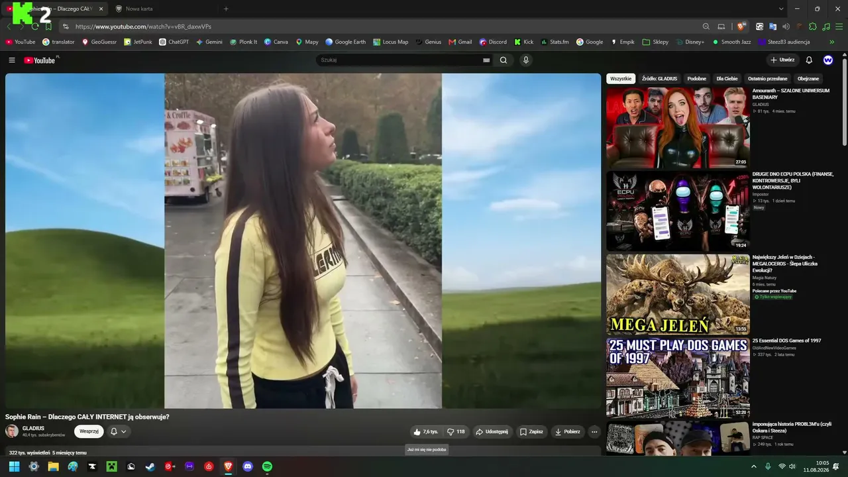Launch Steam from the taskbar

[x=150, y=466]
